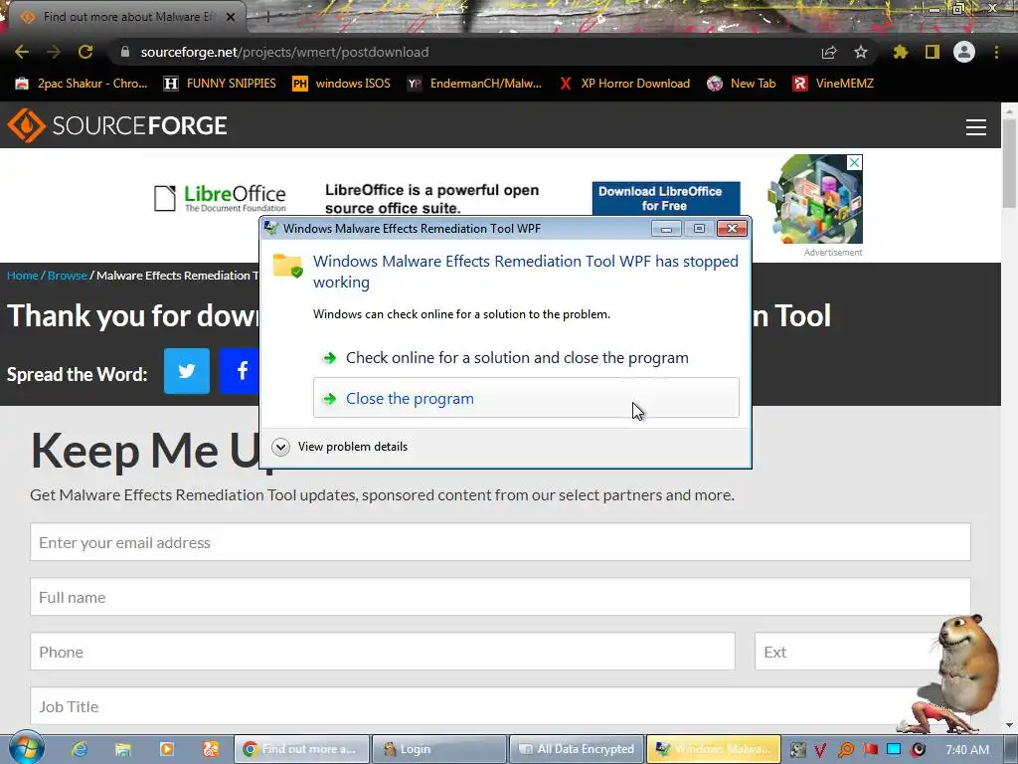Click the taskbar clock showing 7:40 AM
The height and width of the screenshot is (764, 1018).
tap(967, 750)
